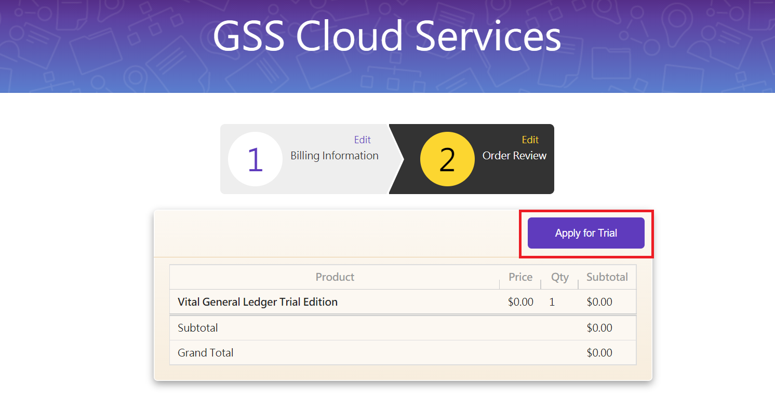Select Vital General Ledger Trial Edition product name

coord(258,302)
